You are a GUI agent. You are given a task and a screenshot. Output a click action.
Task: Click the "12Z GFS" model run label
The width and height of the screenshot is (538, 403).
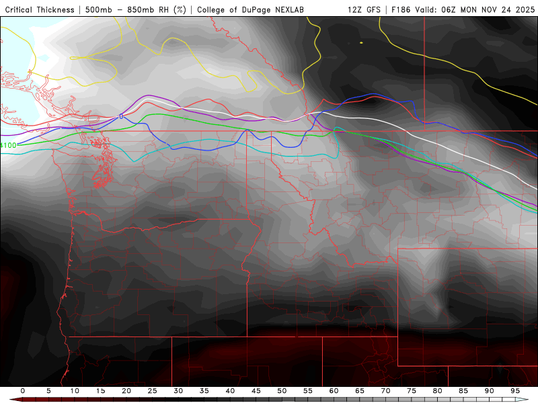pyautogui.click(x=364, y=9)
